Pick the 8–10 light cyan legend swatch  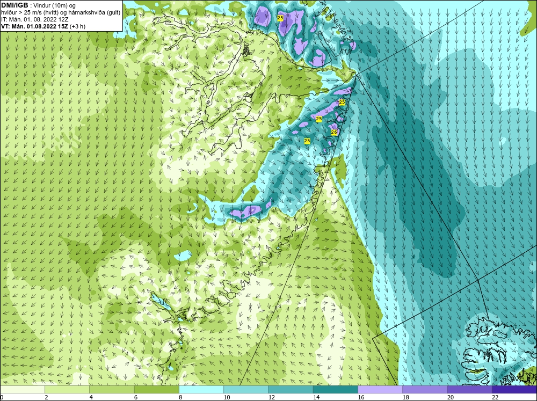[201, 389]
